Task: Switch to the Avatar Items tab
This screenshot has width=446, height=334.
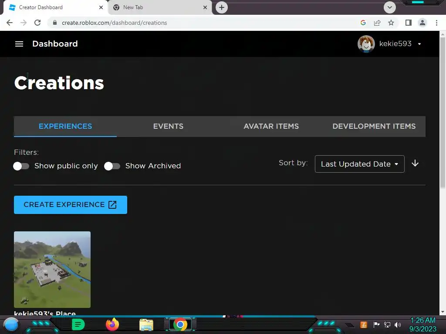Action: [x=271, y=127]
